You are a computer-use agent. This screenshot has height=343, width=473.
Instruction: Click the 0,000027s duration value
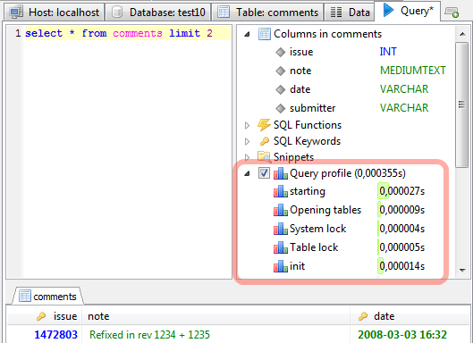(x=401, y=191)
